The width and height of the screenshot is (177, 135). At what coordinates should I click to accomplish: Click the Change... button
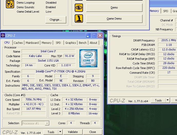click(56, 20)
